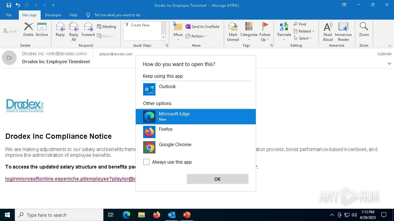
Task: Start Read Aloud
Action: [x=328, y=31]
